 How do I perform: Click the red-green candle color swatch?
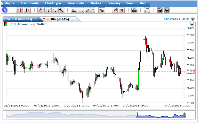point(6,24)
